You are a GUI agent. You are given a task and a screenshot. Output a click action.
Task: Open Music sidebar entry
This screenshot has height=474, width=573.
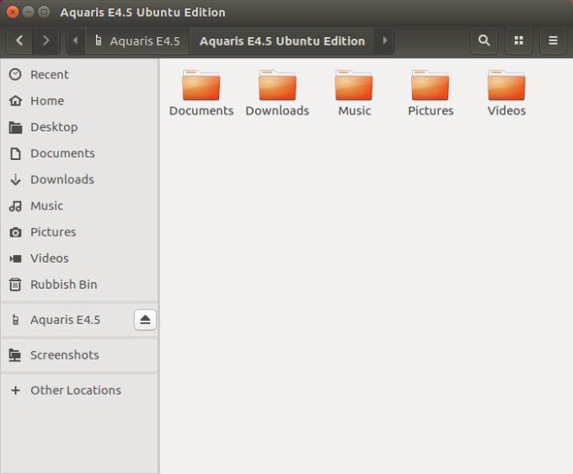[79, 206]
